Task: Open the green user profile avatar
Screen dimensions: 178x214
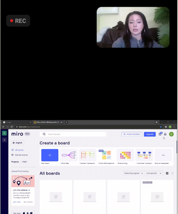Action: click(x=171, y=134)
